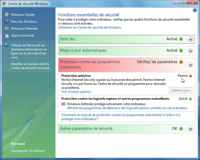
Task: Click the green status light for Pare-feu
Action: click(x=181, y=39)
